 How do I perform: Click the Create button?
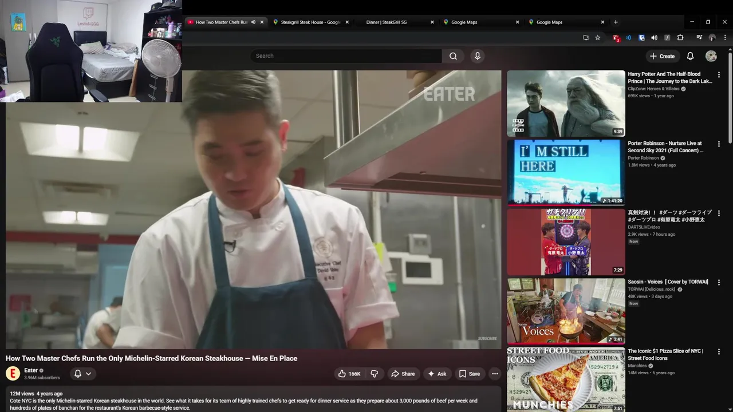click(x=663, y=56)
